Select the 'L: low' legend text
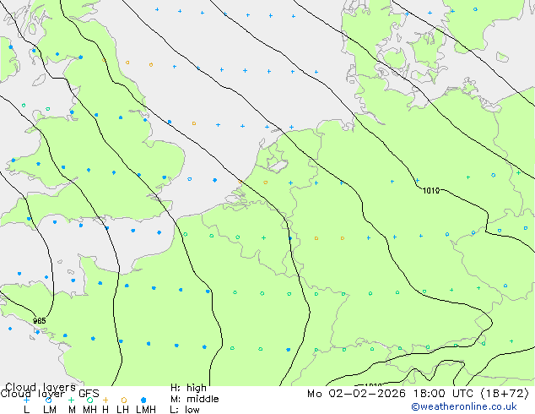This screenshot has width=535, height=414. click(185, 409)
